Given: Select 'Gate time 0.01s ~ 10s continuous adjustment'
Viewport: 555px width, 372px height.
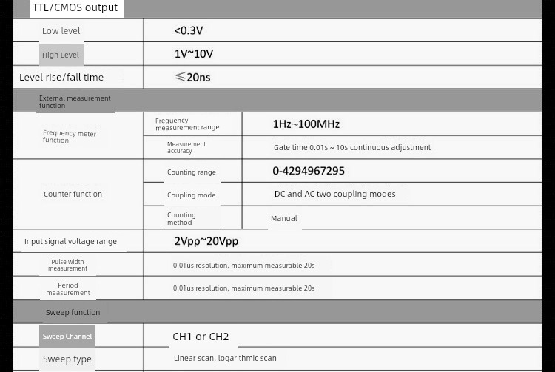Looking at the screenshot, I should (352, 147).
